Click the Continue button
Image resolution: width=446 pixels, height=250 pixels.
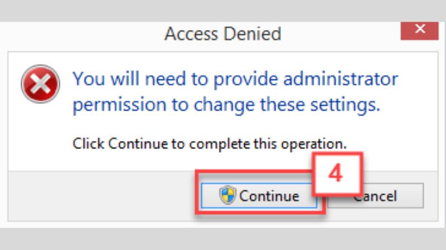tap(260, 196)
